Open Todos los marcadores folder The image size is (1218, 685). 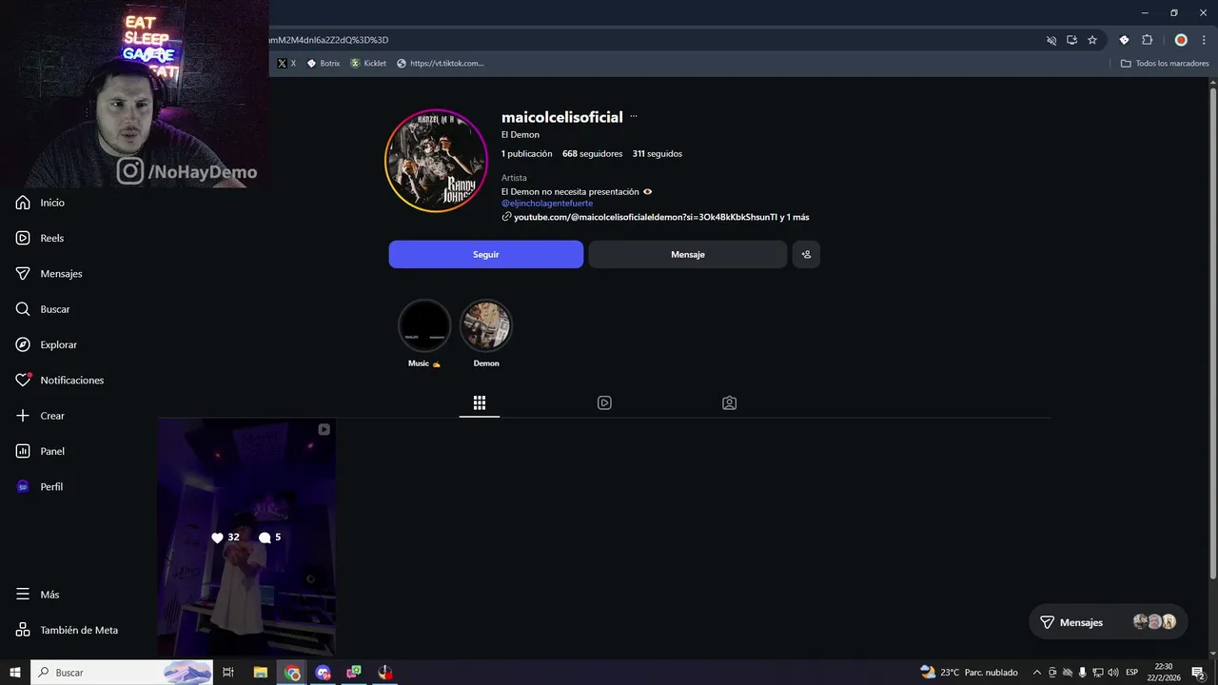(x=1165, y=64)
